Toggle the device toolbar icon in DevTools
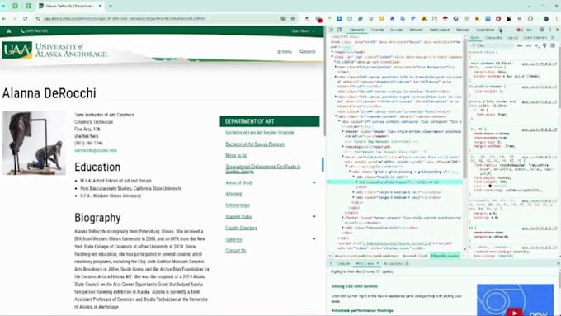The image size is (561, 316). click(x=339, y=30)
